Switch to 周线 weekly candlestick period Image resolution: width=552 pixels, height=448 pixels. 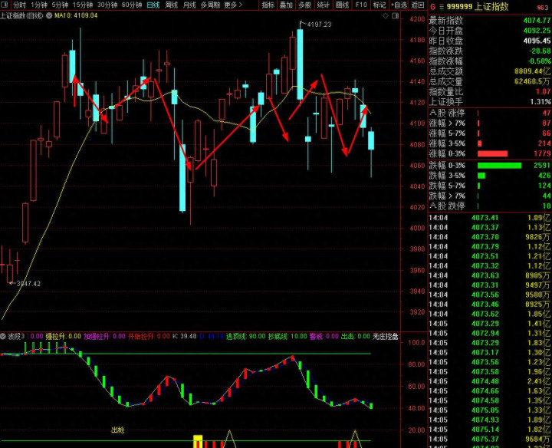point(172,5)
